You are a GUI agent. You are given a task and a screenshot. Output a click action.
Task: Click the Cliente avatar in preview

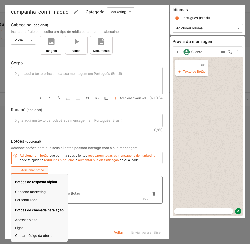pyautogui.click(x=186, y=52)
